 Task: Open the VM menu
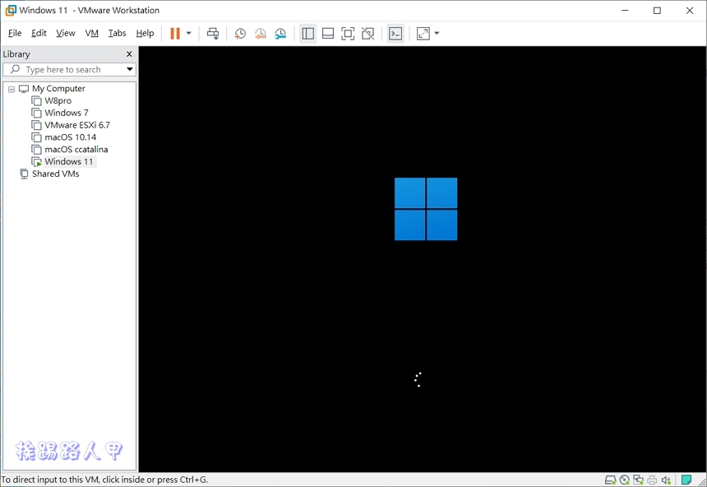91,33
